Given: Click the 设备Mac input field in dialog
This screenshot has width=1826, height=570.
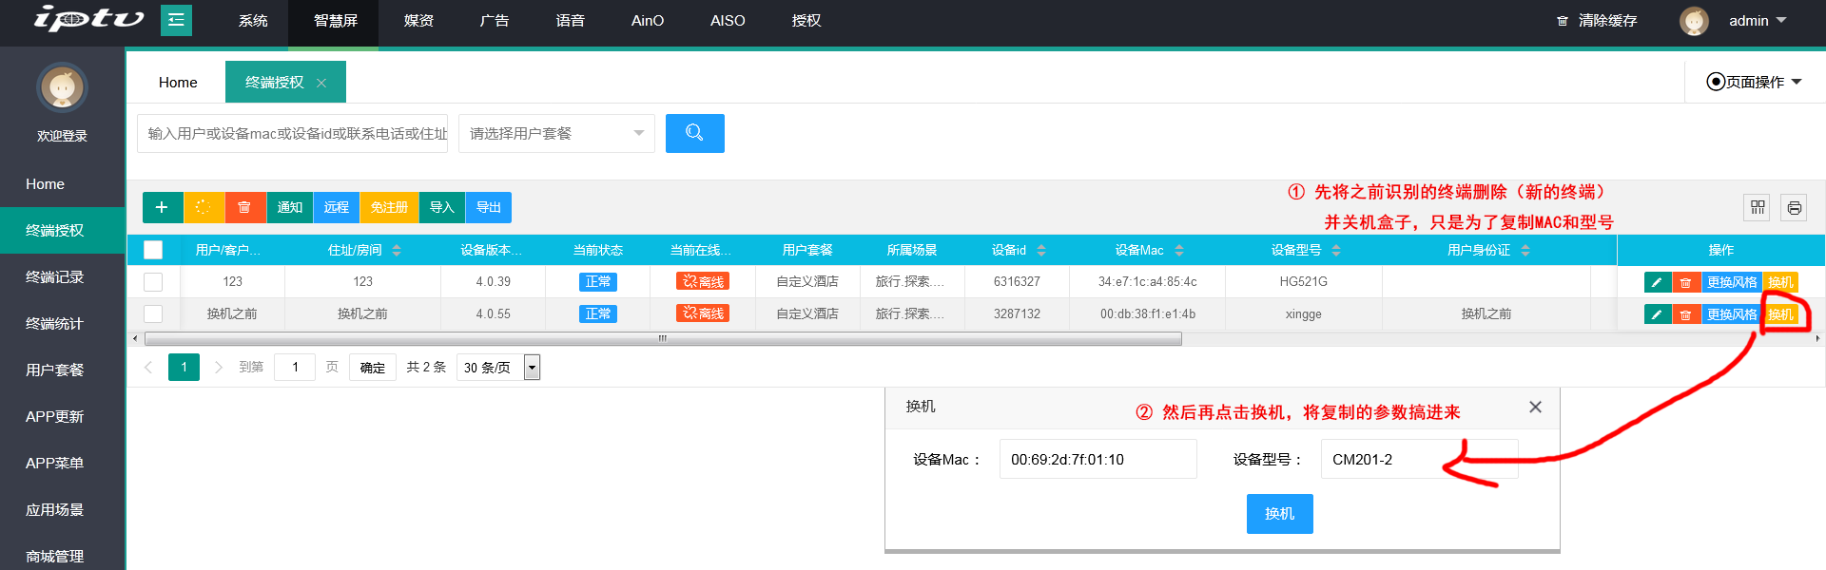Looking at the screenshot, I should click(x=1098, y=459).
